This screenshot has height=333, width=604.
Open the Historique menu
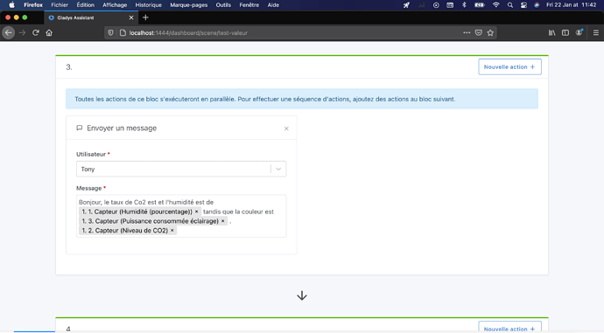[148, 5]
